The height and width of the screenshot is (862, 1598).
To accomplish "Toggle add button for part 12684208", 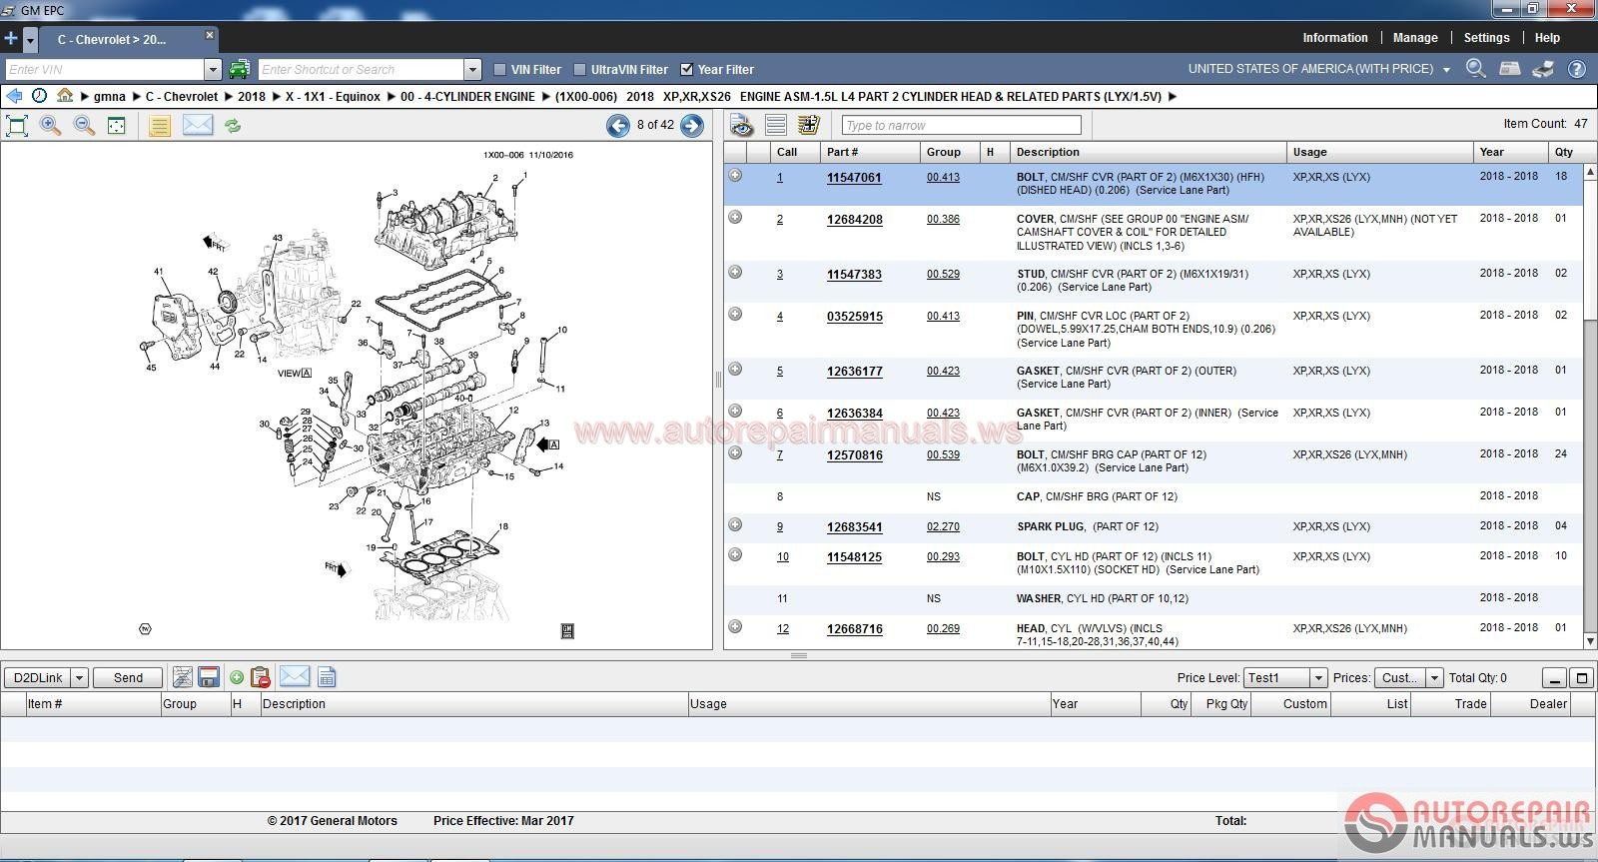I will click(x=735, y=217).
